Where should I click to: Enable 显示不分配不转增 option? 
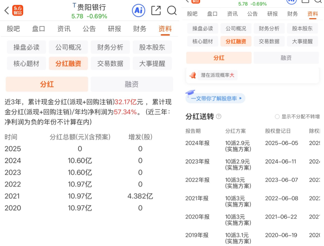tap(277, 117)
